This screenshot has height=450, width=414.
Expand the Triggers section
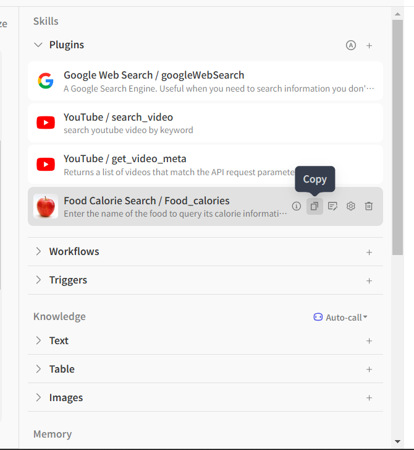pyautogui.click(x=38, y=280)
